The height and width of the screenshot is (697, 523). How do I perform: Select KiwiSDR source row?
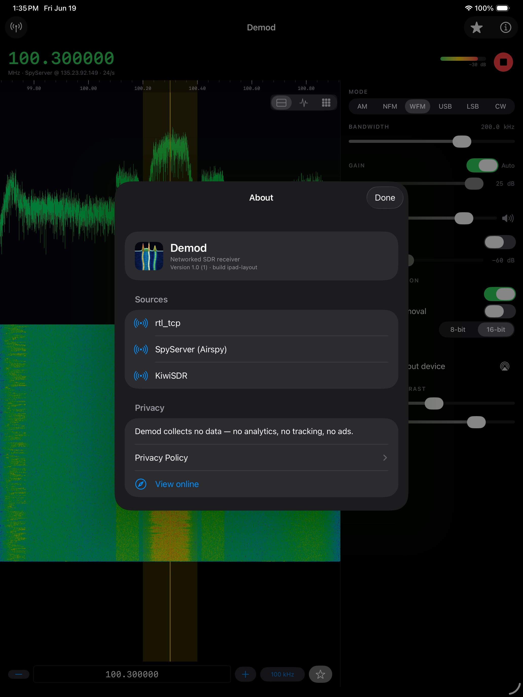261,376
